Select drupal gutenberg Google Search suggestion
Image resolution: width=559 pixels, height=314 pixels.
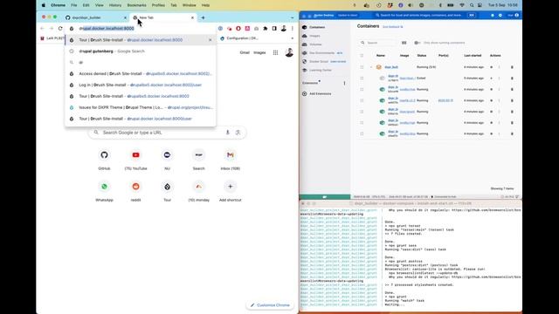140,51
